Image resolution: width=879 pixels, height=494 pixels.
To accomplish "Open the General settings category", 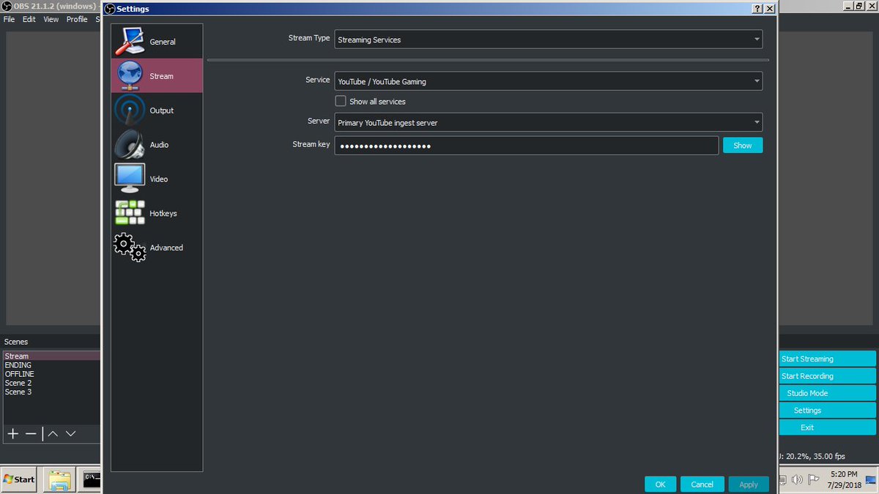I will pyautogui.click(x=157, y=42).
